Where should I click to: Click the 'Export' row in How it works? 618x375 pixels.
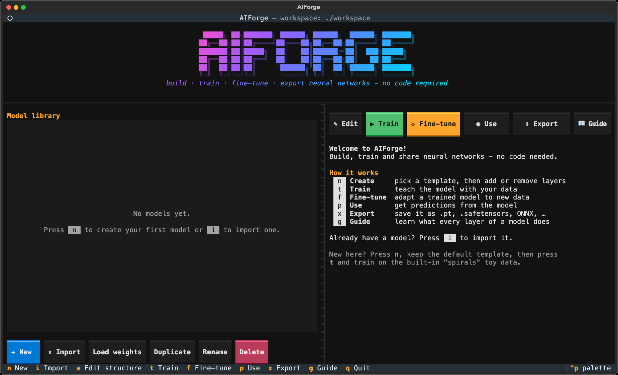click(440, 214)
